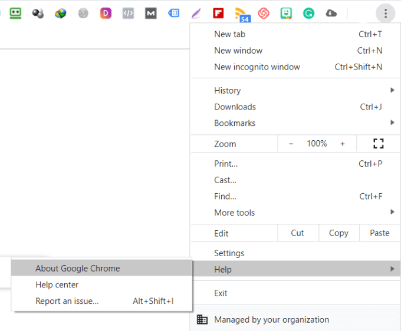
Task: Click the Paste button in Edit row
Action: coord(380,233)
